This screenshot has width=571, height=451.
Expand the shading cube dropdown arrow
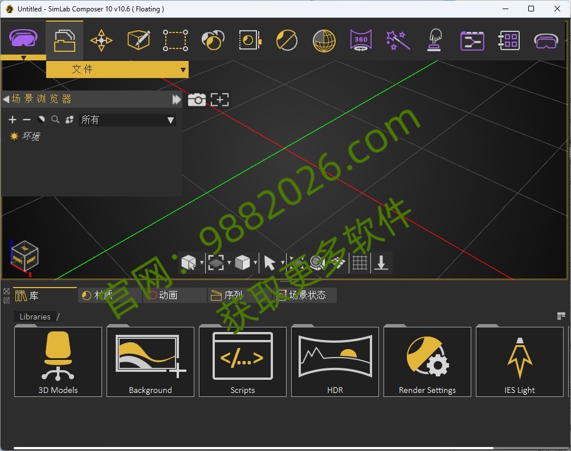[x=255, y=262]
